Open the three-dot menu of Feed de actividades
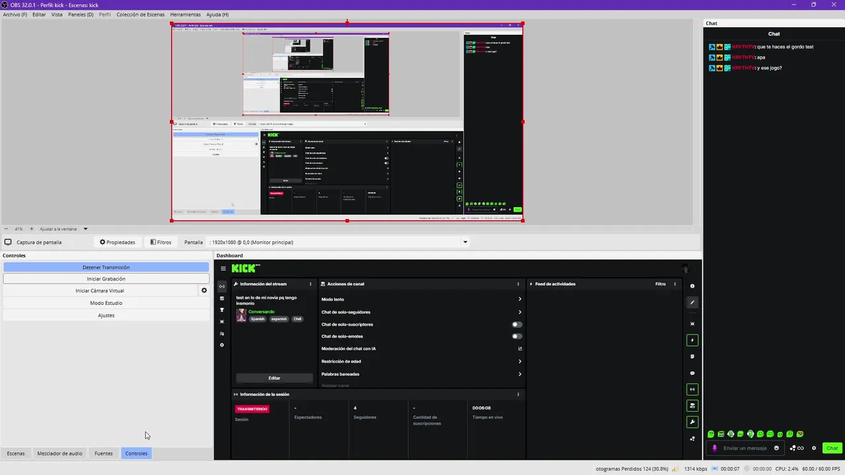The image size is (845, 475). coord(675,284)
